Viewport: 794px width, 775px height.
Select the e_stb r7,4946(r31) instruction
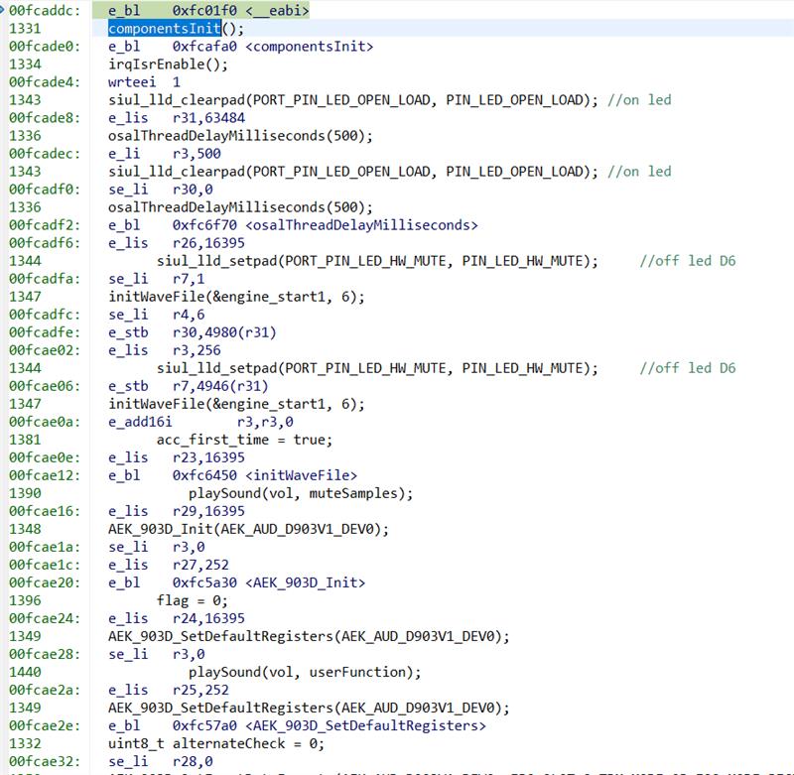click(x=188, y=386)
